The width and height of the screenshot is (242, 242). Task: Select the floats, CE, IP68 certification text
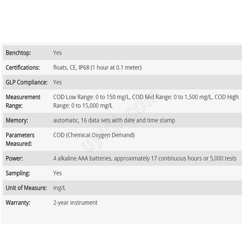click(97, 68)
